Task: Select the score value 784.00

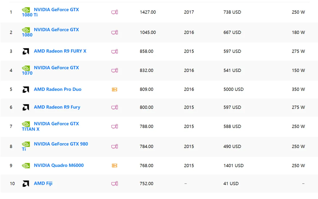Action: click(x=146, y=147)
